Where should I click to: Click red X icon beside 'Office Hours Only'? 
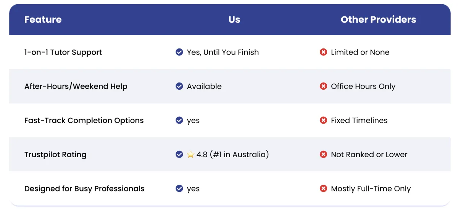click(x=323, y=86)
